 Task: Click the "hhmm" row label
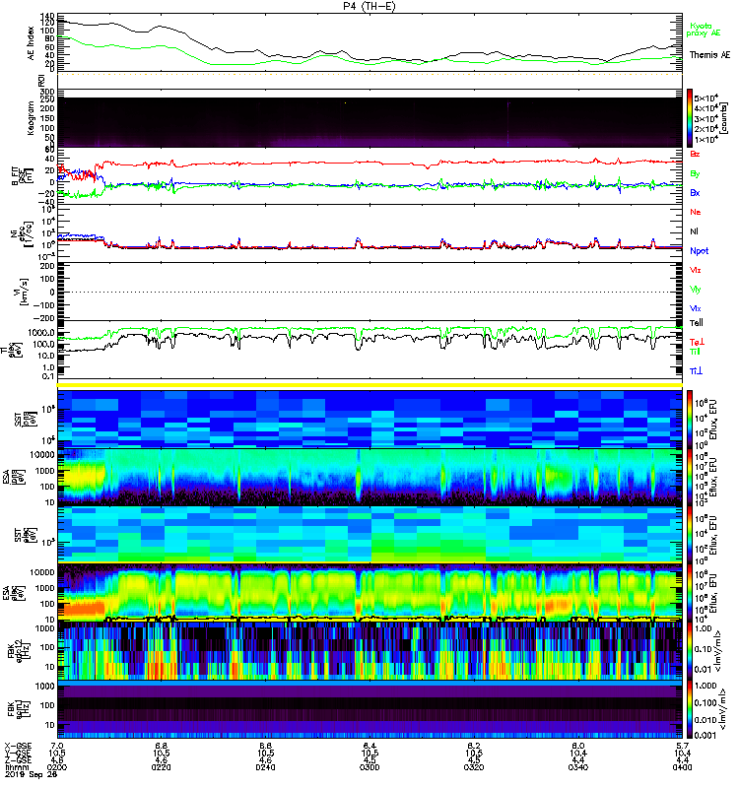pos(17,767)
